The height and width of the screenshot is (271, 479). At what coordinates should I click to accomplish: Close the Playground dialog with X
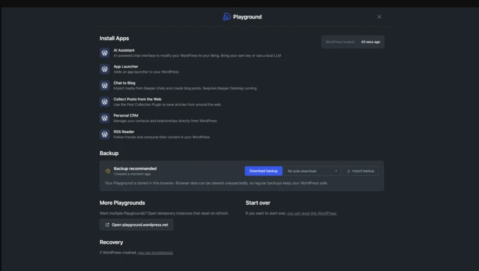(x=379, y=17)
